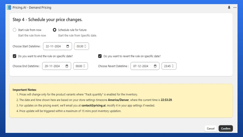The height and width of the screenshot is (137, 243).
Task: Open calendar picker for Start date
Action: pyautogui.click(x=68, y=46)
